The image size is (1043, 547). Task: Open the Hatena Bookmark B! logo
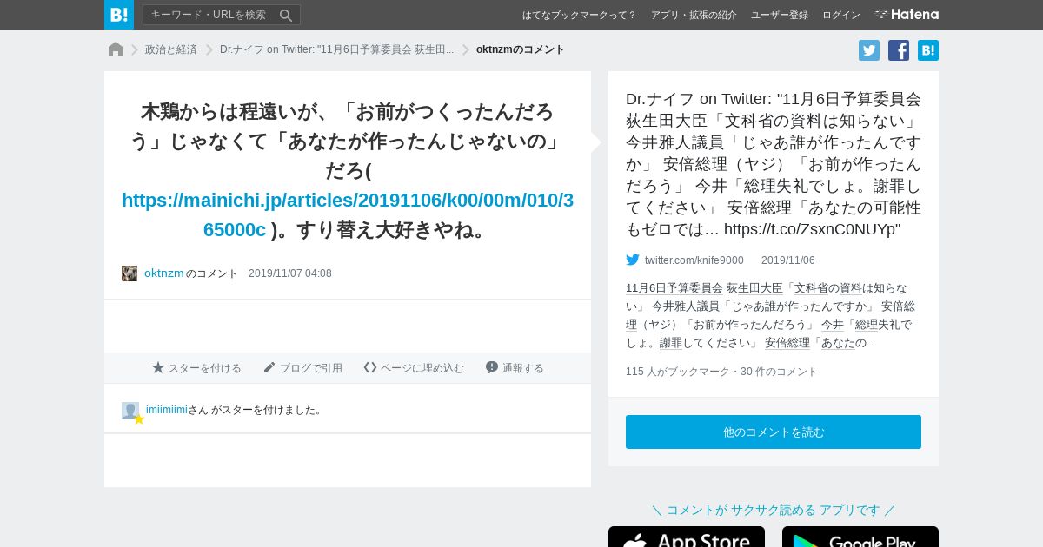119,15
